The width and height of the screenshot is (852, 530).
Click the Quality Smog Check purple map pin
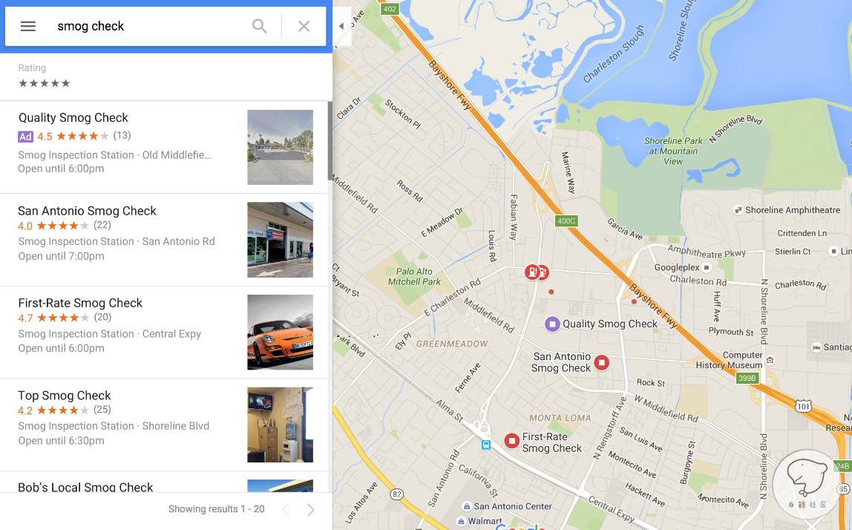tap(552, 324)
